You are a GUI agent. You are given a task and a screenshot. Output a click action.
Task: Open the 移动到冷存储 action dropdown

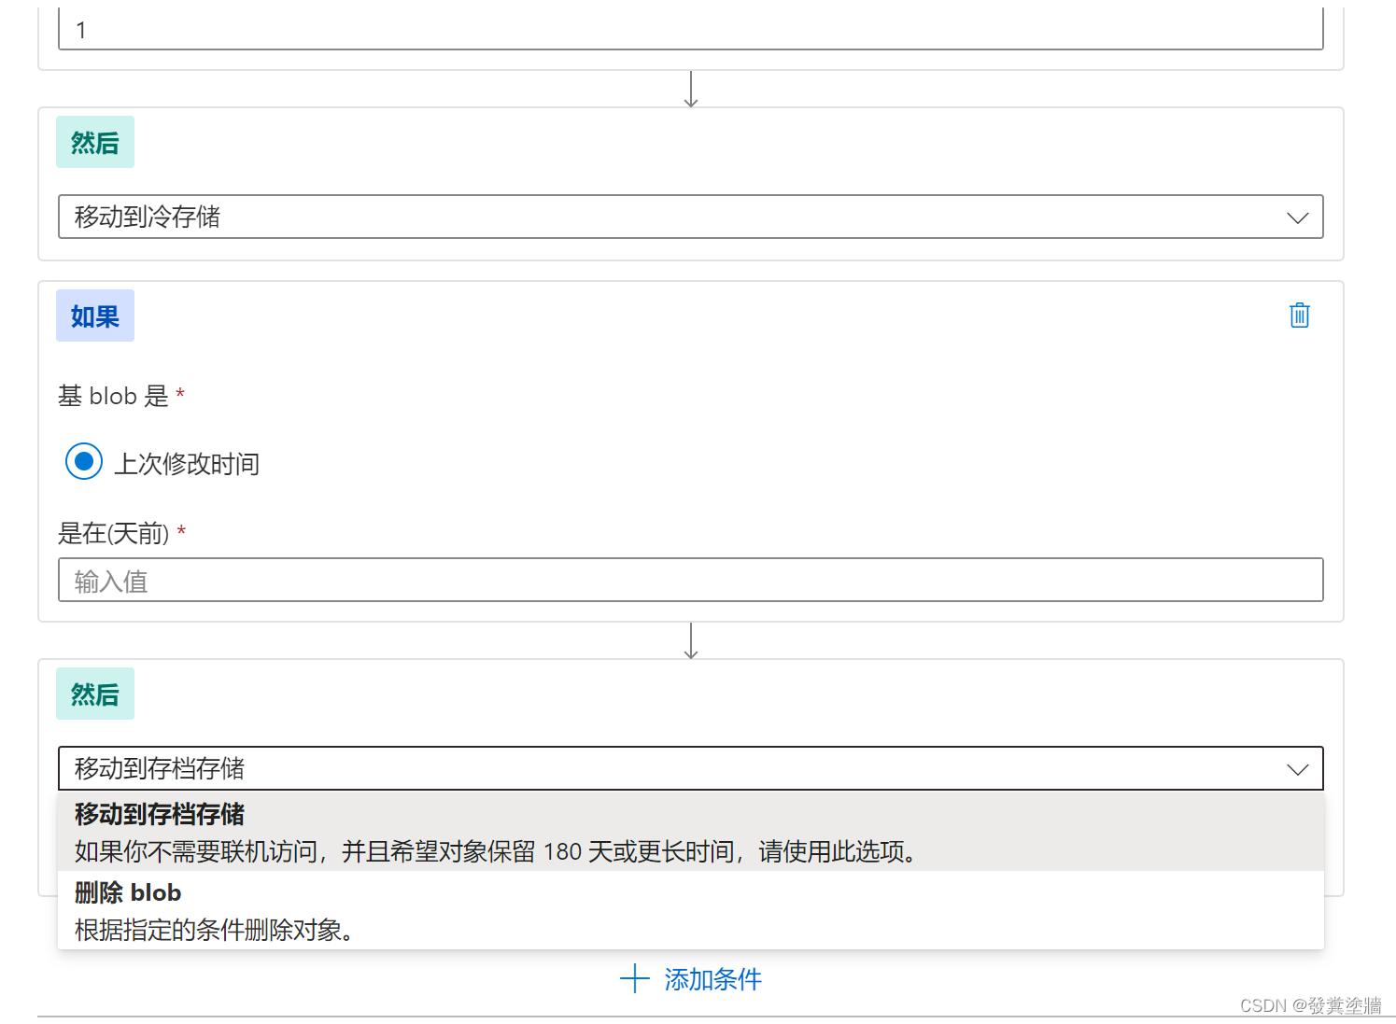tap(690, 217)
